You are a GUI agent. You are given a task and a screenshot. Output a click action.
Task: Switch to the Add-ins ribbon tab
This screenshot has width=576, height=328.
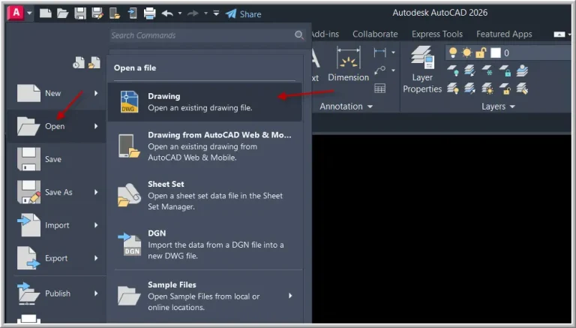[x=325, y=35]
